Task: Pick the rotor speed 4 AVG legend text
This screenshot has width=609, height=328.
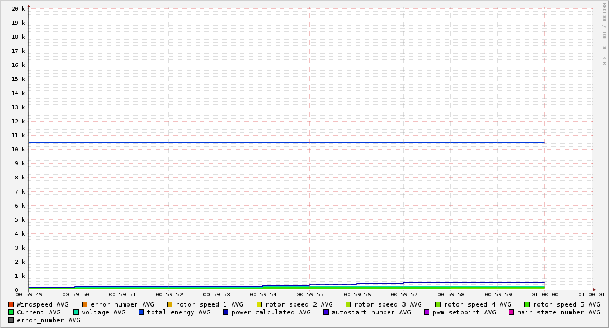Action: coord(478,304)
